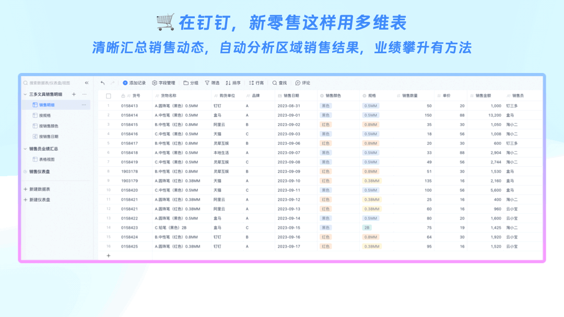This screenshot has height=317, width=564.
Task: Collapse the sidebar with double-chevron icon
Action: tap(87, 83)
